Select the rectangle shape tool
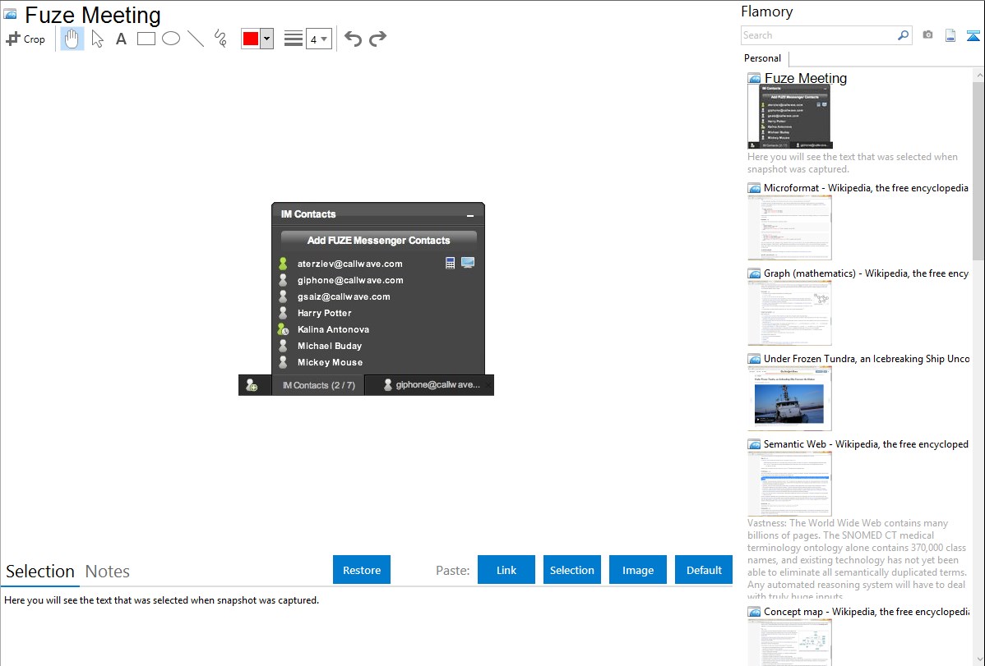The width and height of the screenshot is (985, 666). coord(146,39)
